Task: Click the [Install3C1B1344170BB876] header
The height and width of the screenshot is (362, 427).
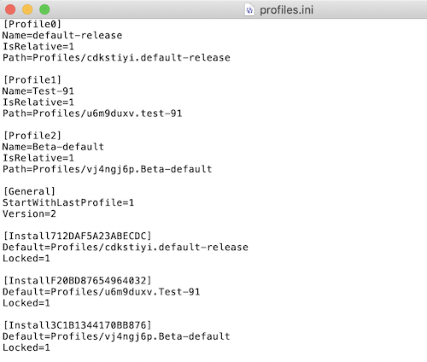Action: (77, 325)
